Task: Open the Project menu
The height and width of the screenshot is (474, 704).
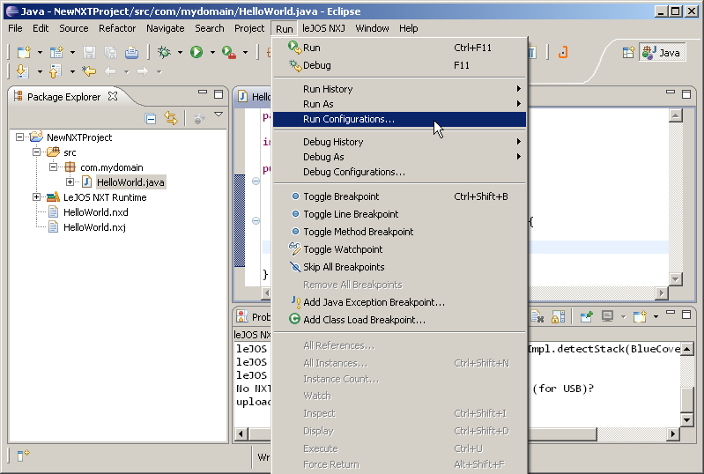Action: [x=249, y=28]
